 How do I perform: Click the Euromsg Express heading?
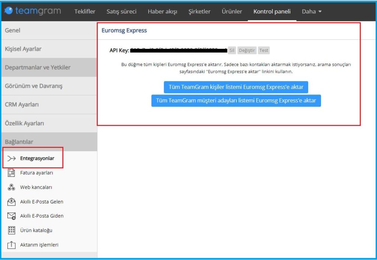pyautogui.click(x=124, y=31)
